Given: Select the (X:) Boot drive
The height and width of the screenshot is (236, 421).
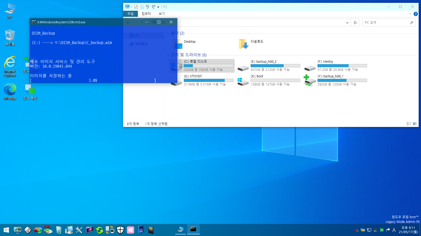Looking at the screenshot, I should pyautogui.click(x=269, y=81).
